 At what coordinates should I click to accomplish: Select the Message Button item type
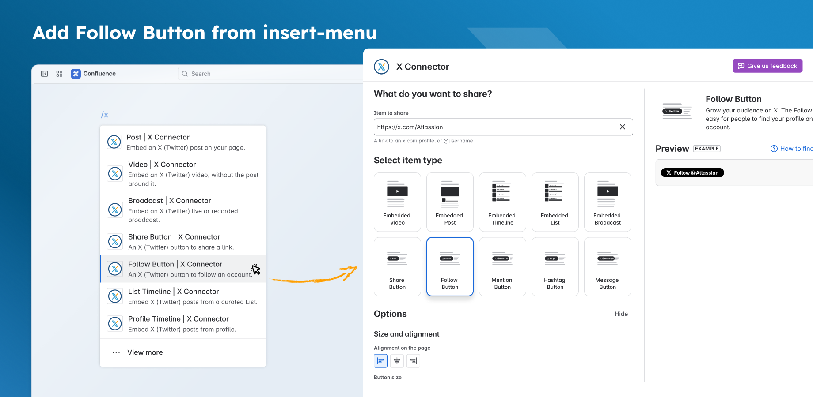[x=608, y=266]
